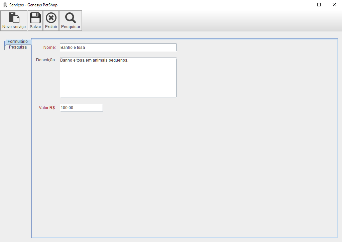Click the 'Excluir' text on the toolbar
Screen dimensions: 342x242
(51, 27)
